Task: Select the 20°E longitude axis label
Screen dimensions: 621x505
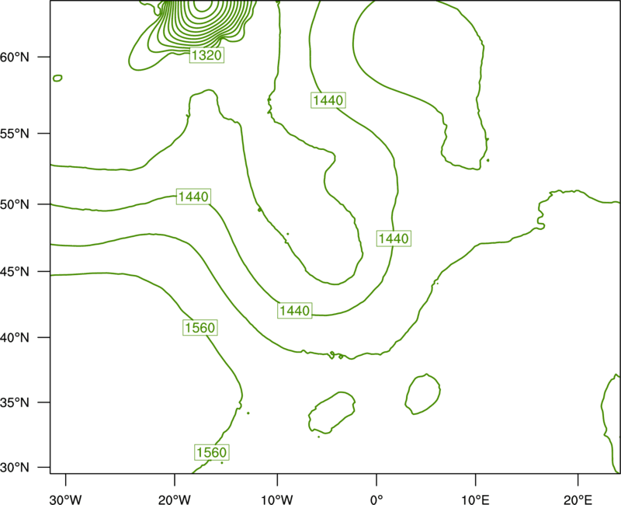Action: point(578,500)
